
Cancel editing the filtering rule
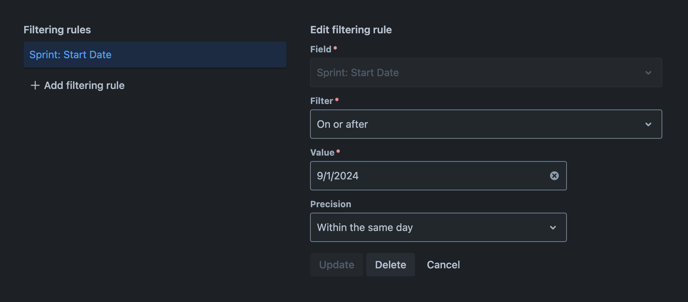[443, 265]
